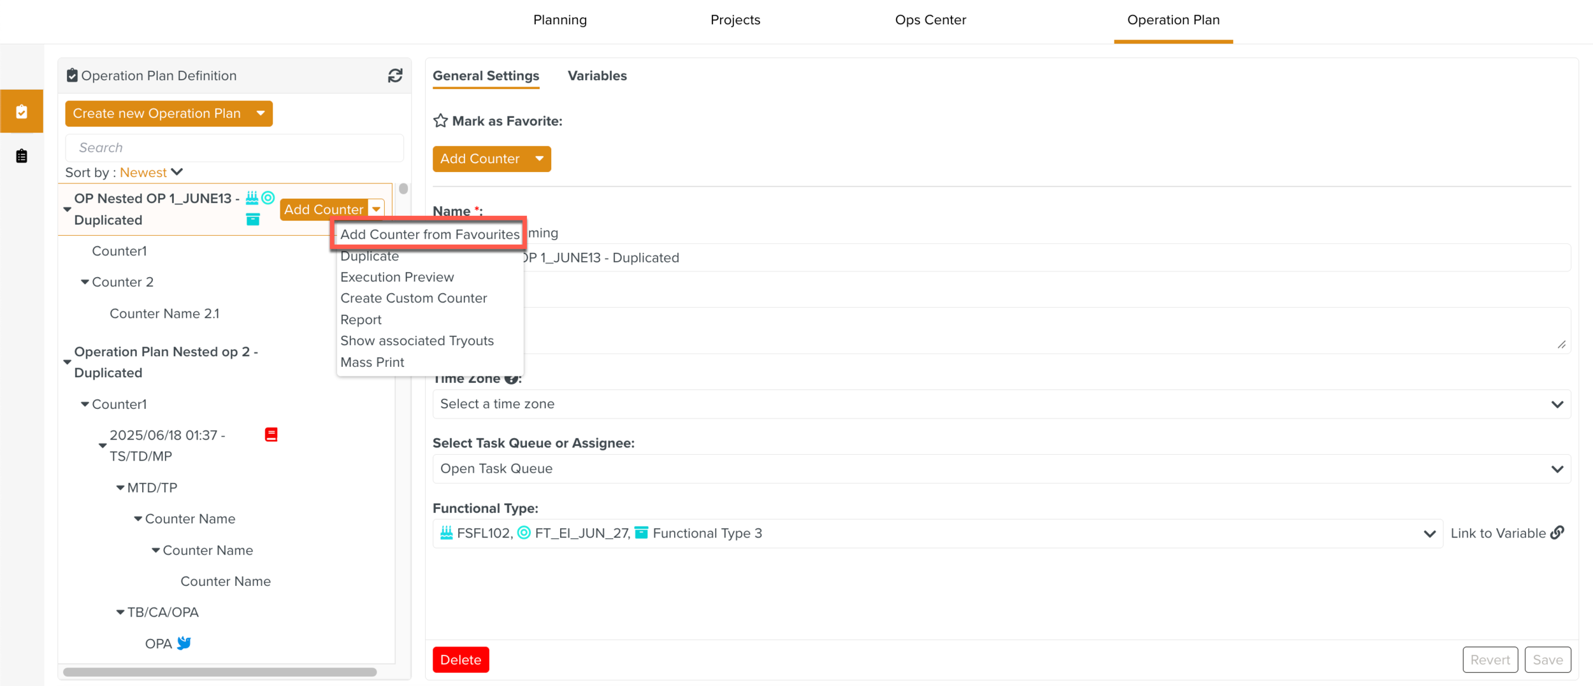Choose Add Counter from Favourites menu item

(429, 234)
